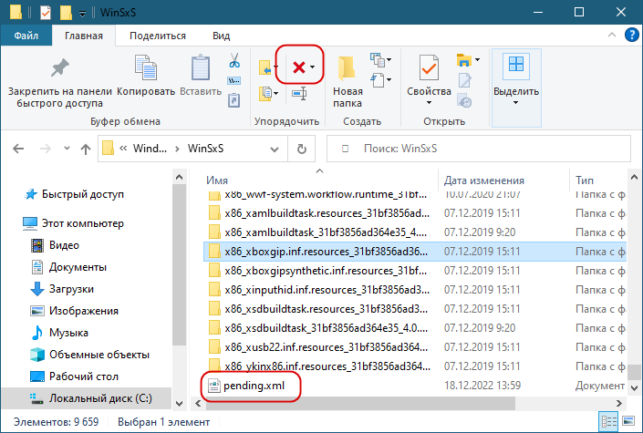The width and height of the screenshot is (643, 433).
Task: Switch to details view icon in status bar
Action: (x=609, y=421)
